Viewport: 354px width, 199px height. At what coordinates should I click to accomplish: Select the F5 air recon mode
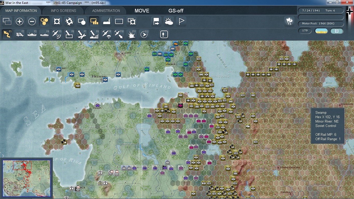point(57,34)
